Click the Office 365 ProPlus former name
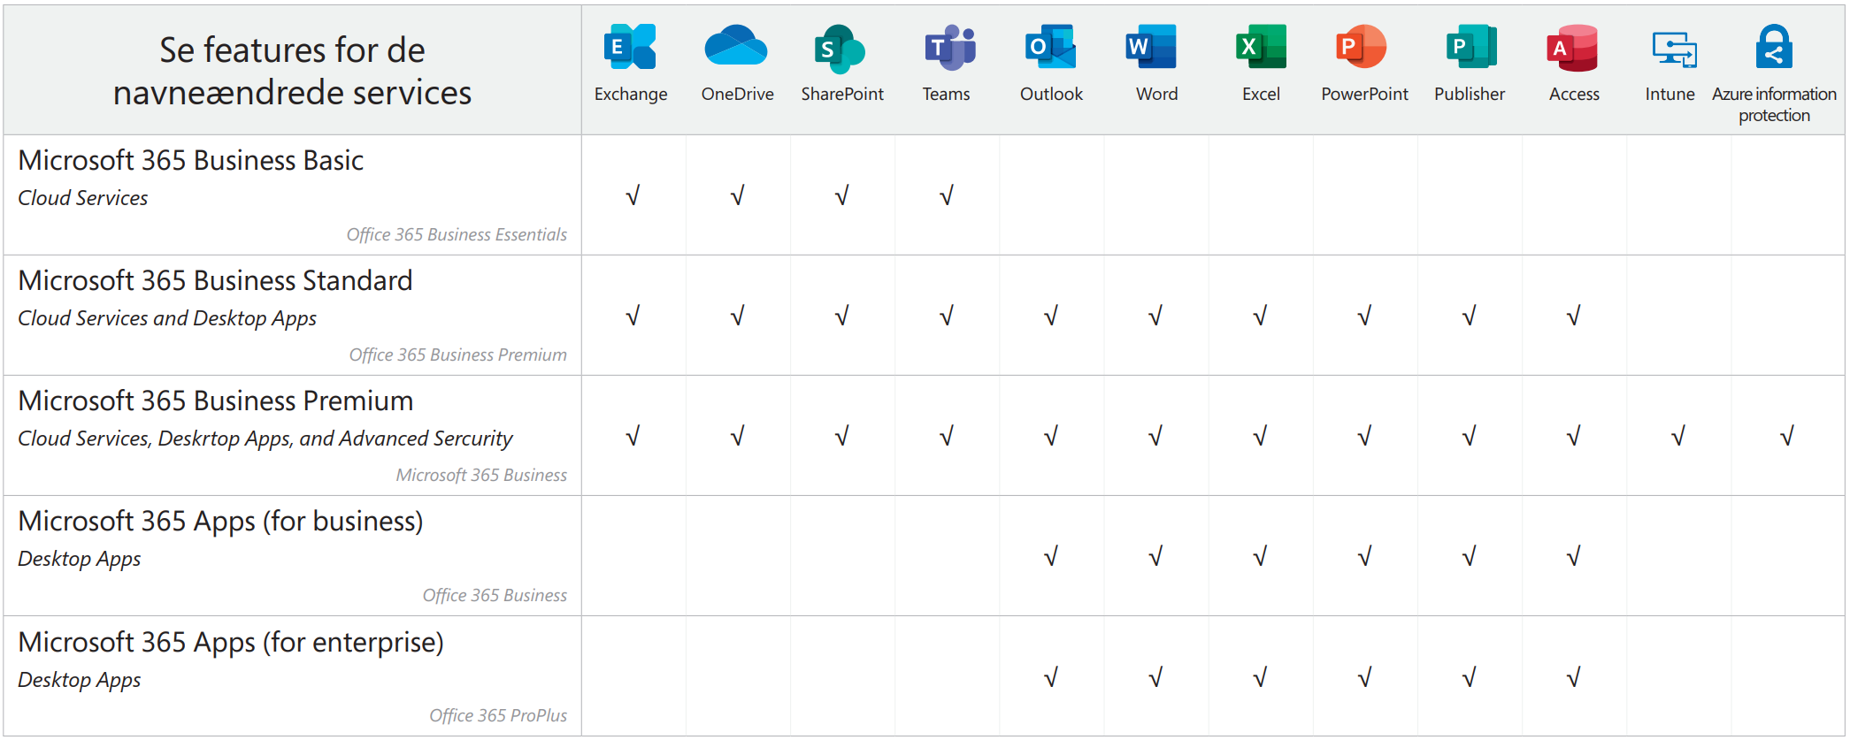 pos(497,715)
